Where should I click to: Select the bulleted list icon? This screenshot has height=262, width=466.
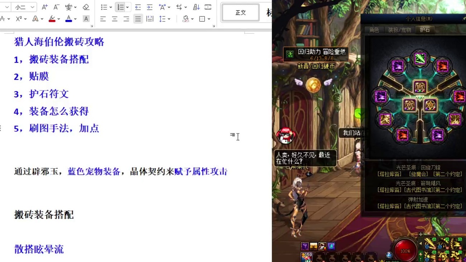click(104, 7)
